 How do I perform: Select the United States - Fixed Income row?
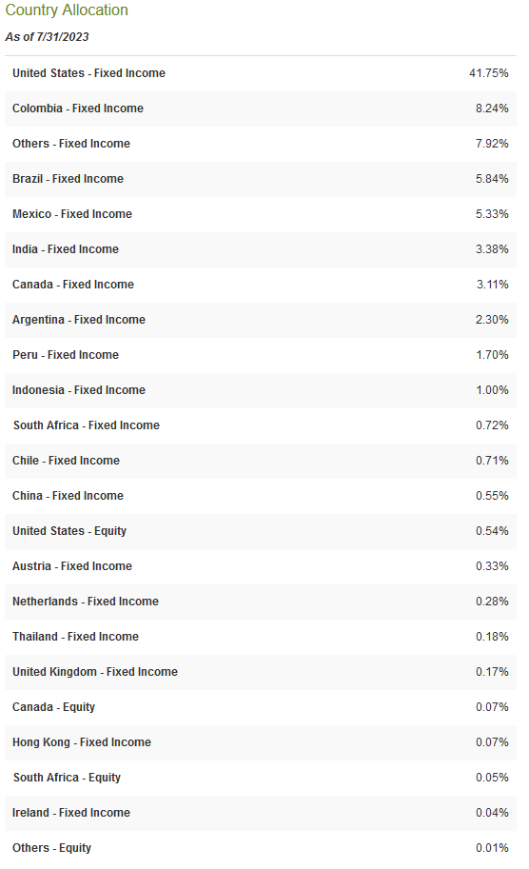[261, 73]
